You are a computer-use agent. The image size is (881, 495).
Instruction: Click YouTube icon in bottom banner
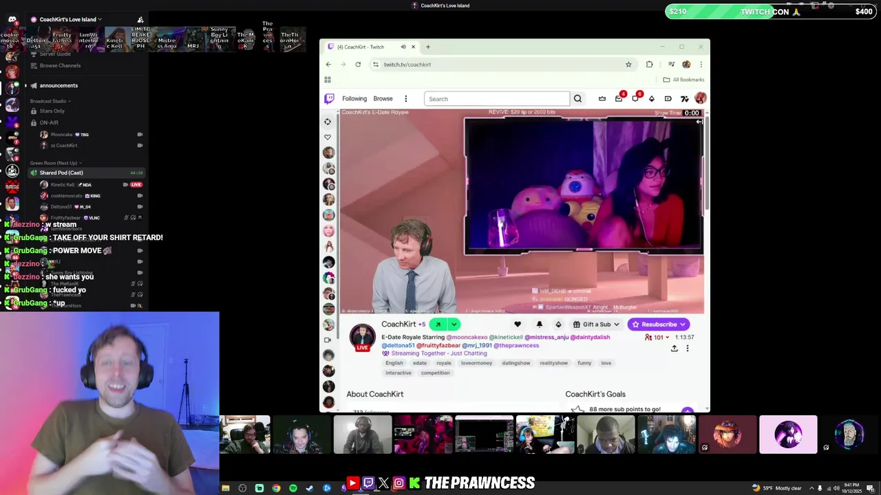tap(352, 483)
